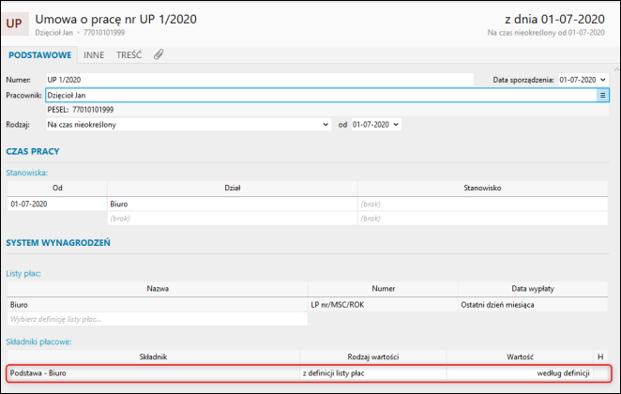Click the 'według definicji' value cell
This screenshot has height=394, width=621.
tap(520, 373)
